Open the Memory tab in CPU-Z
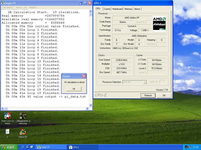The image size is (201, 150). point(128,9)
